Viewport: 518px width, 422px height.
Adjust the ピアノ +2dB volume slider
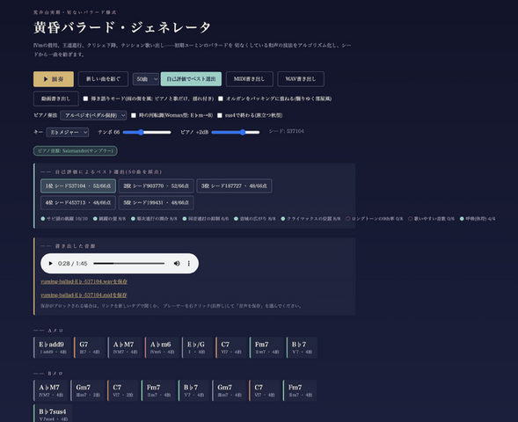tap(235, 132)
